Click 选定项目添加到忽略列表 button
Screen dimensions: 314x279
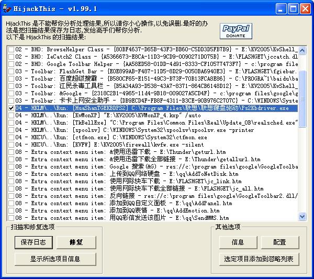[259, 259]
